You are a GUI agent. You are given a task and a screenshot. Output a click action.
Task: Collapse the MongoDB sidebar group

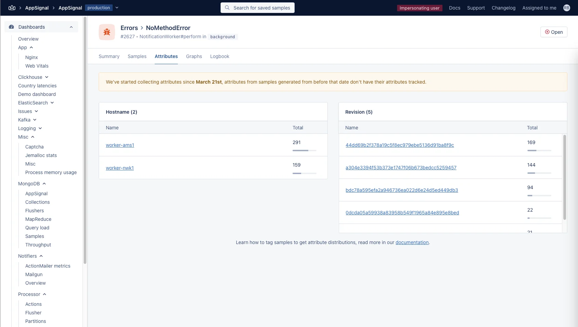44,184
